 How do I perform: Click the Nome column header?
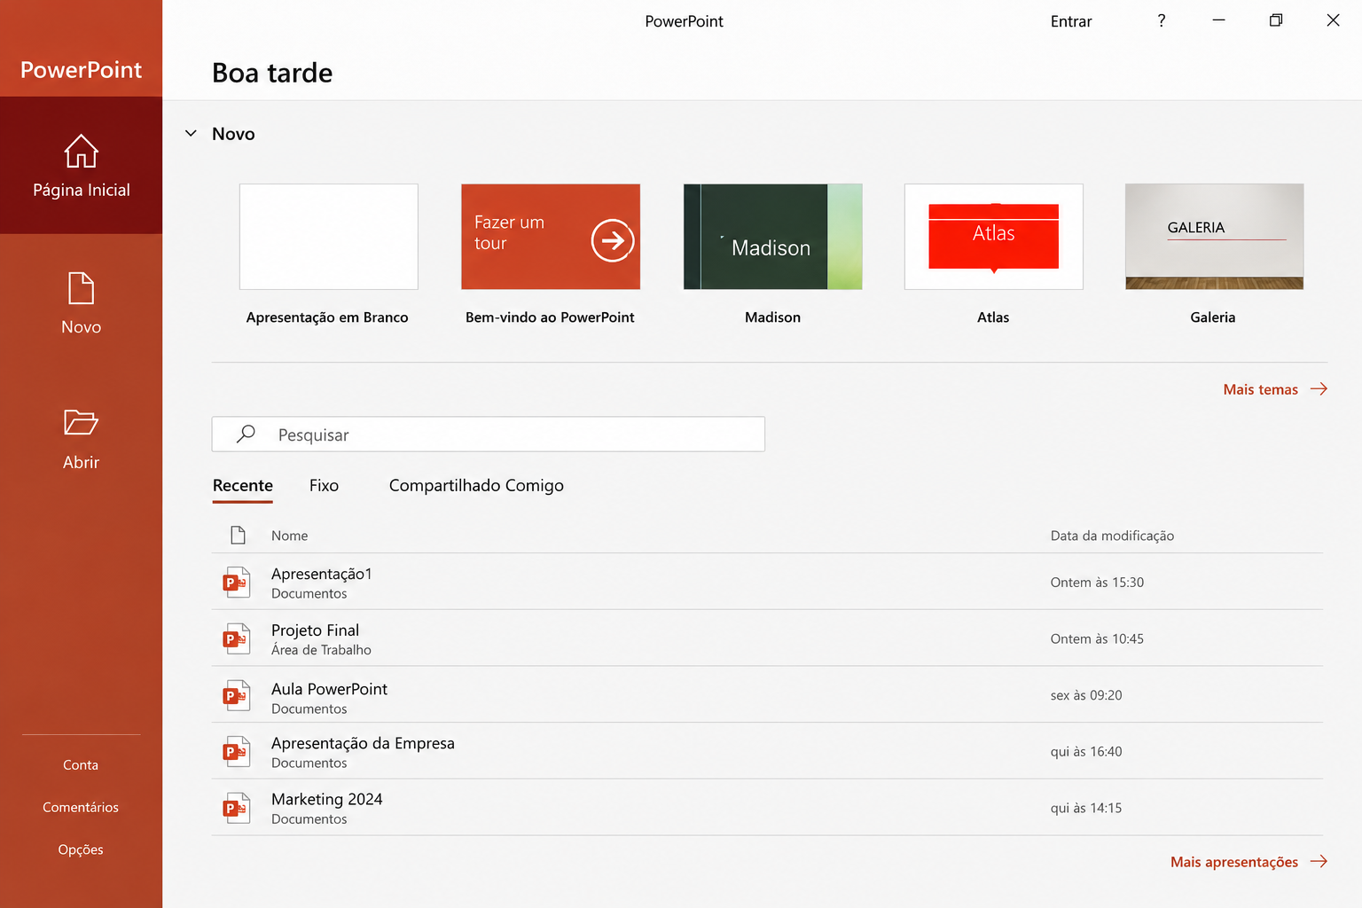pos(290,536)
